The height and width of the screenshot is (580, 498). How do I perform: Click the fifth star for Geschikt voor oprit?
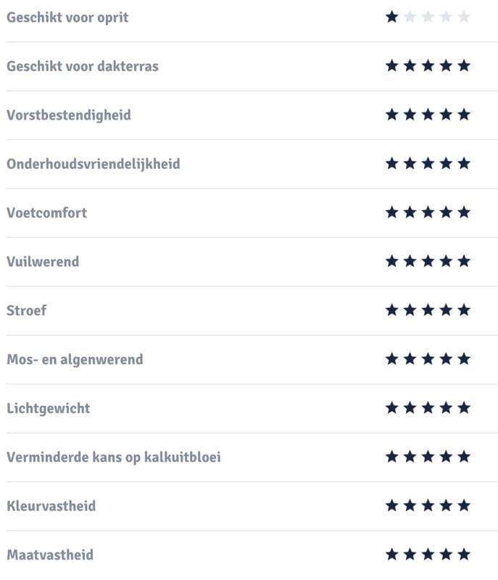[x=464, y=17]
